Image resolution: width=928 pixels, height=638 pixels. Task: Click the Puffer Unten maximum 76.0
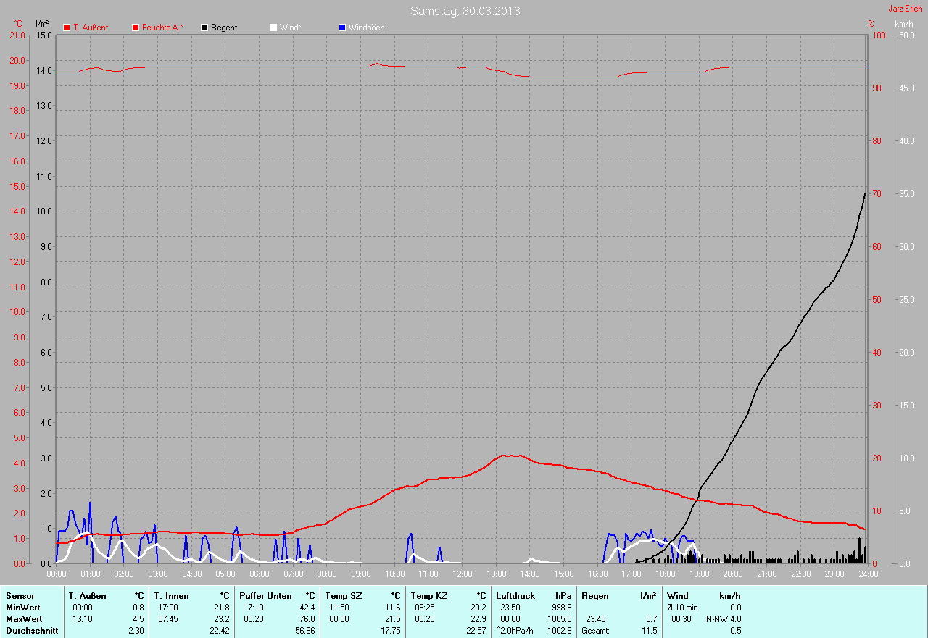(x=307, y=619)
